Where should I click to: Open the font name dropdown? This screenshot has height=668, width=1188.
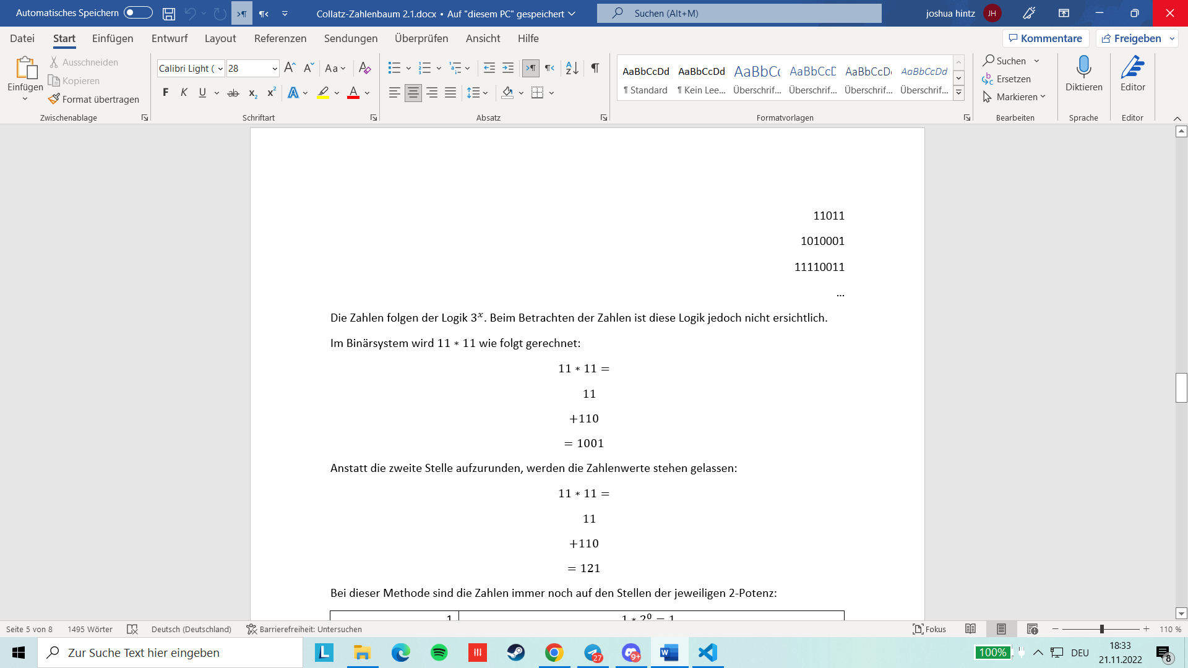[220, 69]
